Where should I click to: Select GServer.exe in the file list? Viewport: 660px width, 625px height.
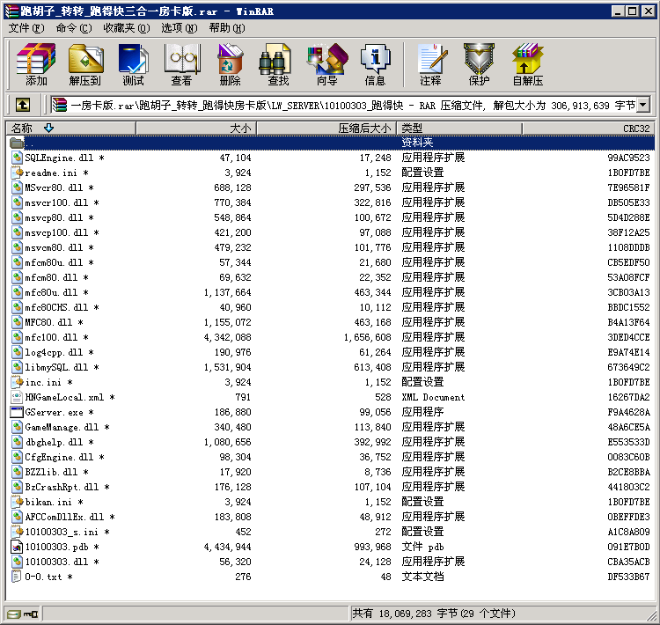[x=54, y=412]
